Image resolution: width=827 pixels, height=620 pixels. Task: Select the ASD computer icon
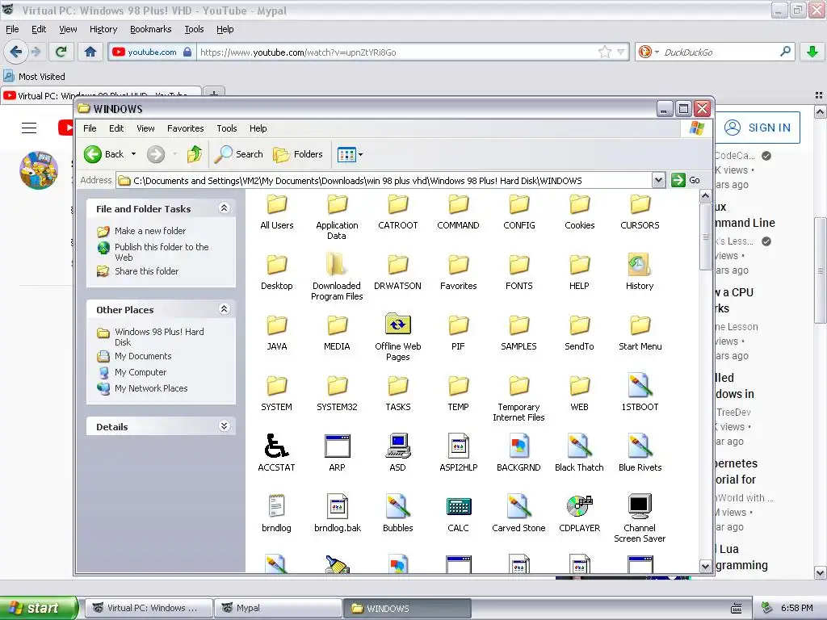397,446
